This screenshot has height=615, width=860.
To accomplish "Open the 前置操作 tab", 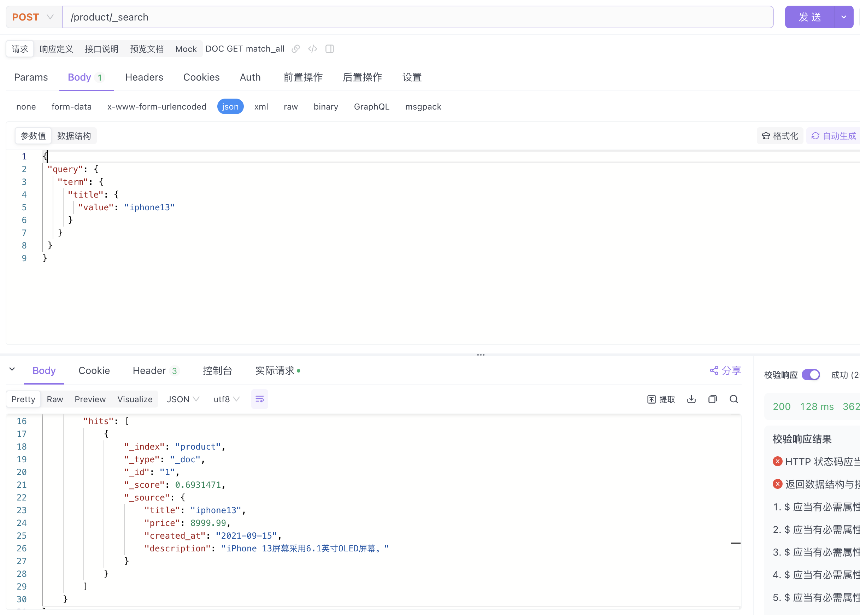I will (303, 77).
